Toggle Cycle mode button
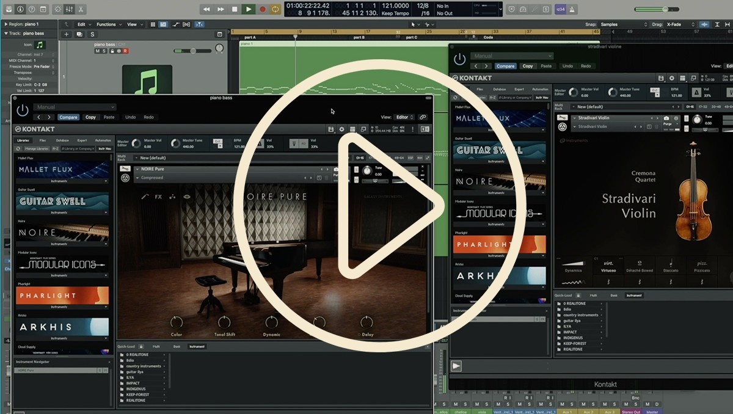 276,9
